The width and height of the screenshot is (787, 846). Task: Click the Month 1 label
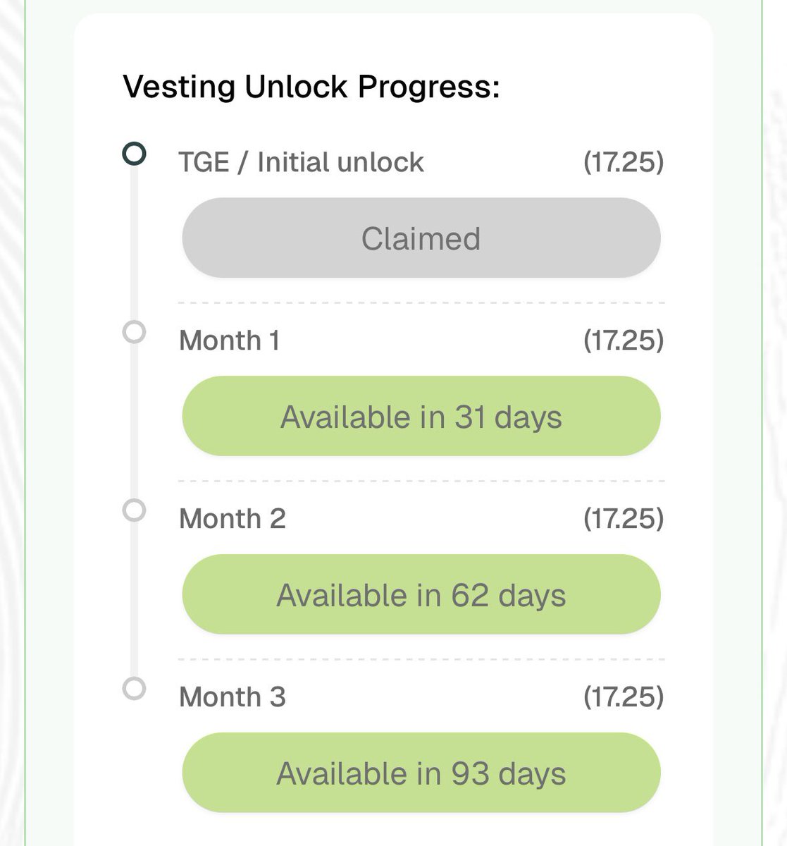click(230, 341)
